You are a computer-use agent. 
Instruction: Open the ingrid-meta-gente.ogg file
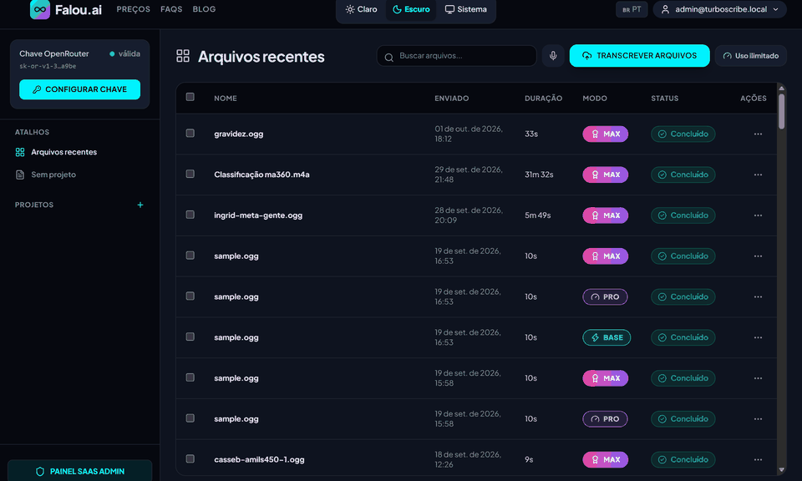(x=258, y=215)
